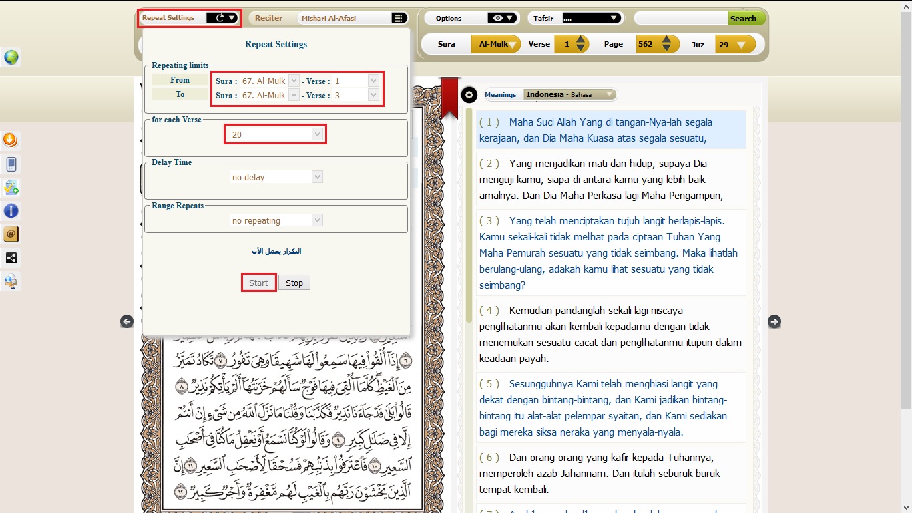Image resolution: width=912 pixels, height=513 pixels.
Task: Click the add bookmark checklist icon
Action: point(11,187)
